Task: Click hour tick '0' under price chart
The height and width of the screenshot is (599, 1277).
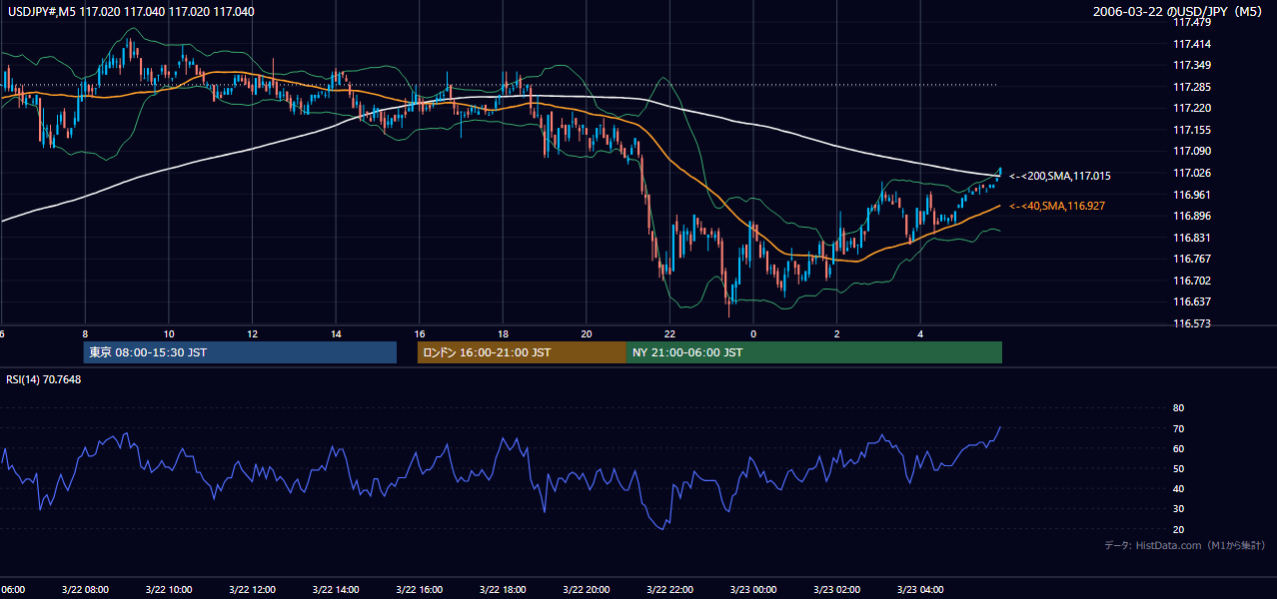Action: click(x=753, y=333)
